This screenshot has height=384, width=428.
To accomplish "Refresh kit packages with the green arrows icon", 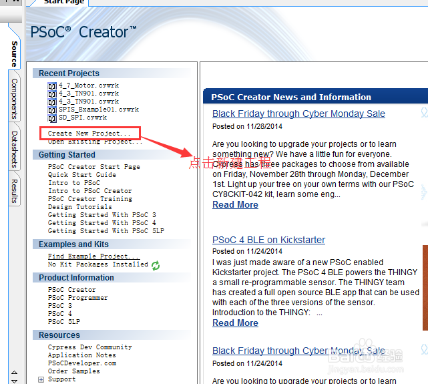I will (x=156, y=265).
